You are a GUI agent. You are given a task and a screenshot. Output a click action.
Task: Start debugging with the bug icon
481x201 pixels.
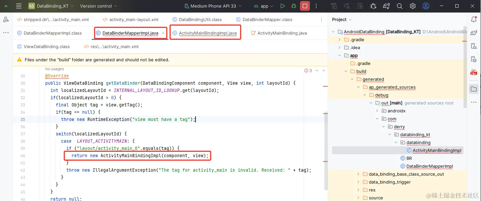coord(294,6)
